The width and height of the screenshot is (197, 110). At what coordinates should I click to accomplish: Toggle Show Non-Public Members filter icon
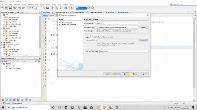14,100
